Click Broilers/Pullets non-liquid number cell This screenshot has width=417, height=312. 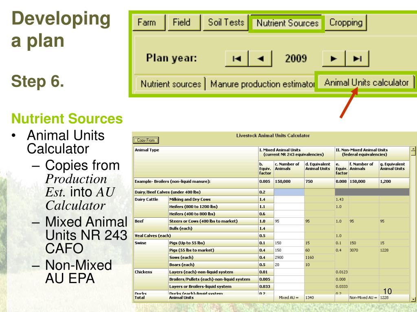(289, 279)
